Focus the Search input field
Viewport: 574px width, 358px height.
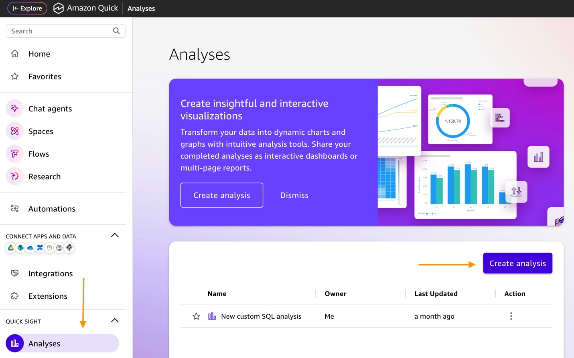[65, 31]
